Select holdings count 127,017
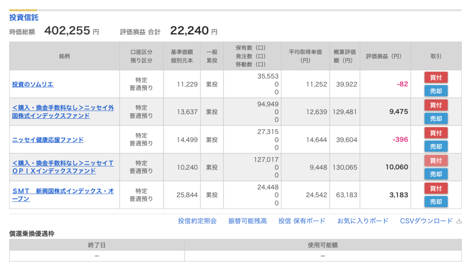471x265 pixels. [x=266, y=160]
